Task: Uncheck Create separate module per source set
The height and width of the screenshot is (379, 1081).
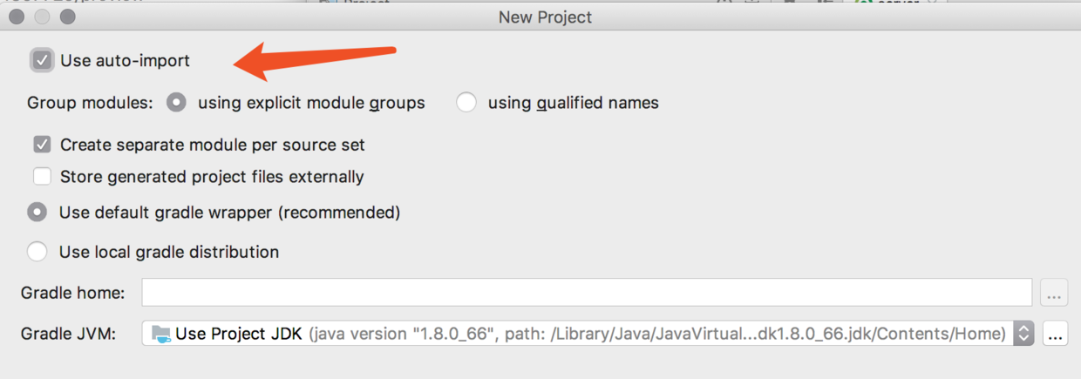Action: point(42,145)
